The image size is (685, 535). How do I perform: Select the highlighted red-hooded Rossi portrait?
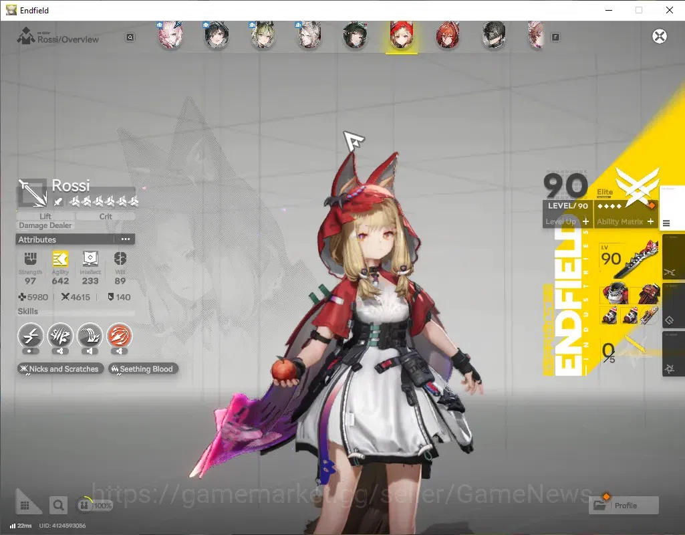pyautogui.click(x=402, y=36)
